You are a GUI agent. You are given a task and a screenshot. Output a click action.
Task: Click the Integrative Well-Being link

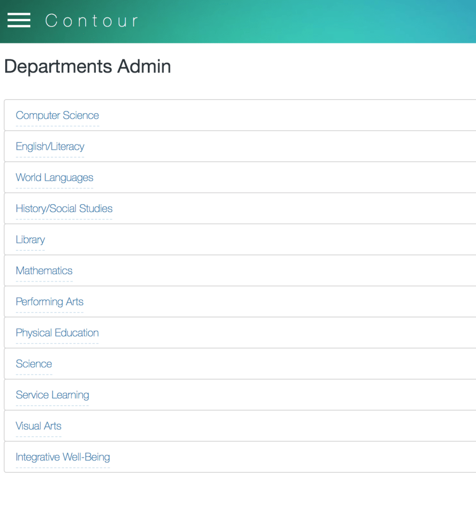[63, 457]
